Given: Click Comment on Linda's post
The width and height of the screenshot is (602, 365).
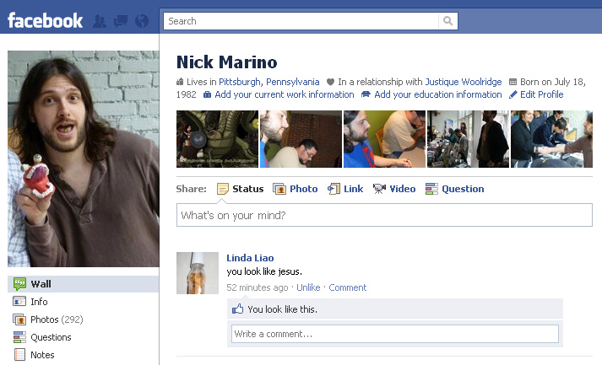Looking at the screenshot, I should coord(348,287).
